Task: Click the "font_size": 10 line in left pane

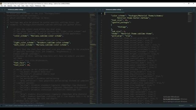Action: click(22, 65)
